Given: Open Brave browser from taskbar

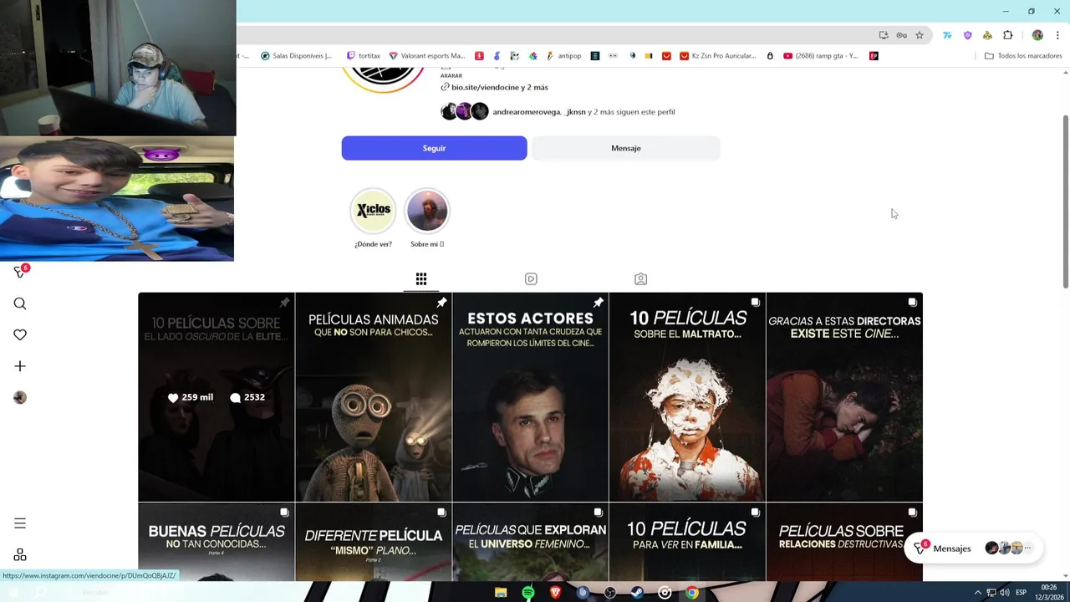Looking at the screenshot, I should click(556, 593).
